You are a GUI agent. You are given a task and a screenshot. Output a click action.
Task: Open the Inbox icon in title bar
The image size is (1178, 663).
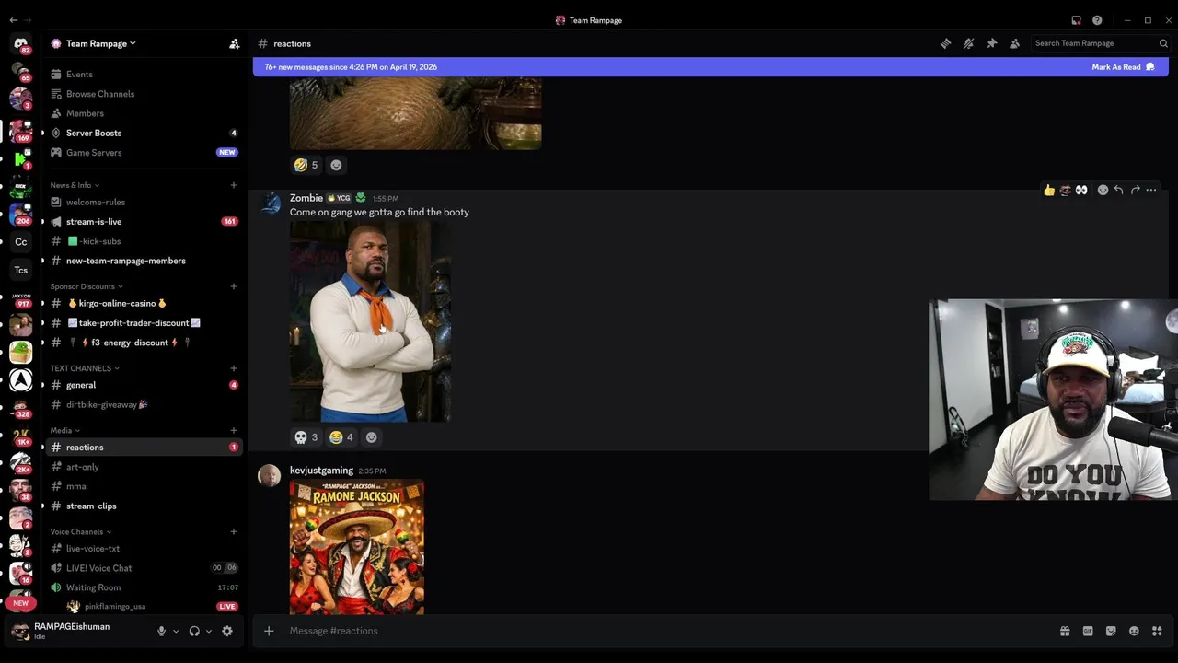tap(1076, 20)
